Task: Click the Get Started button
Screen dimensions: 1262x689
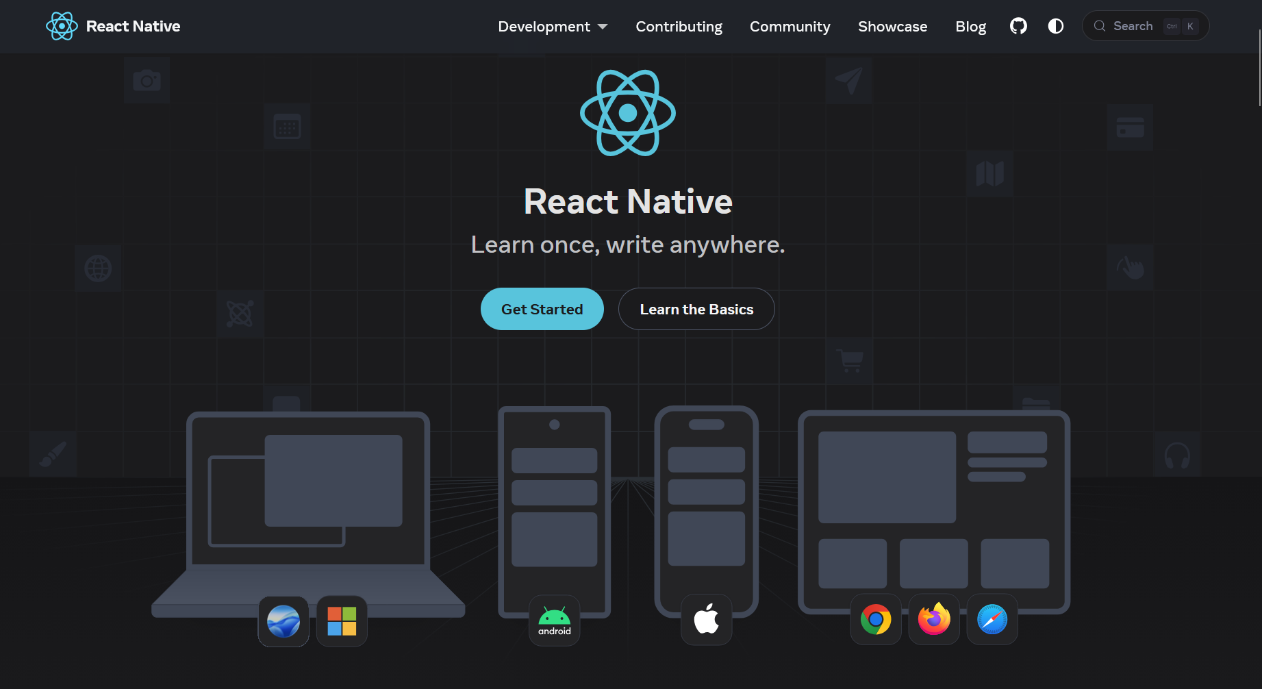Action: (x=542, y=309)
